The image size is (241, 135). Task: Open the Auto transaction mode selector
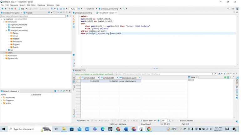click(73, 9)
